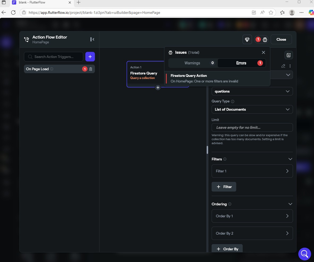
Task: Close the blank - FlutterFlow tab
Action: (x=70, y=2)
